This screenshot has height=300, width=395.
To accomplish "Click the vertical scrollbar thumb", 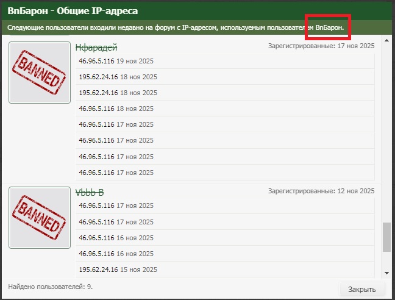I will [386, 237].
